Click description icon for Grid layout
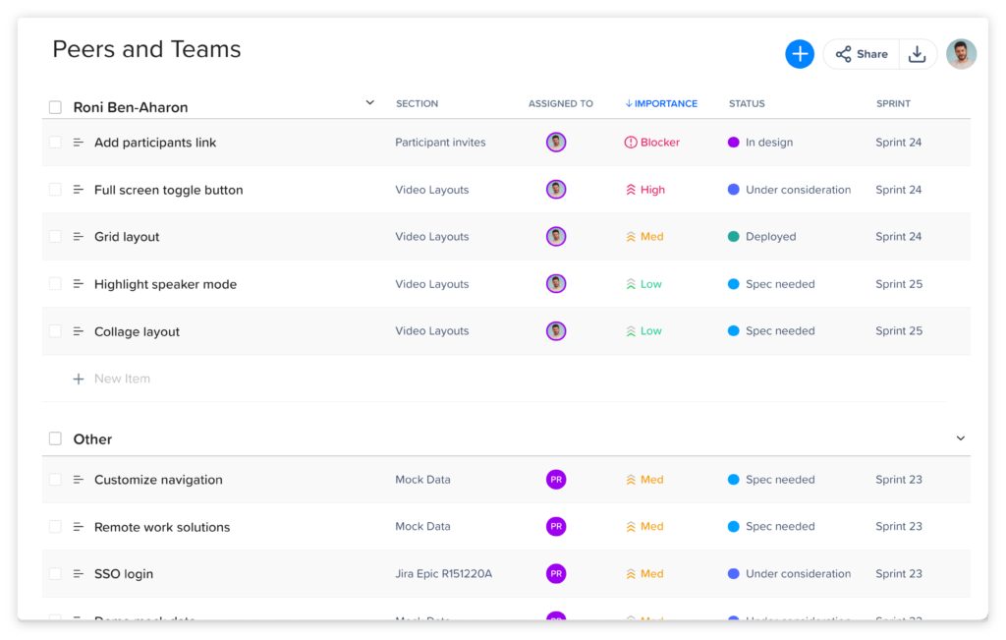Image resolution: width=1006 pixels, height=640 pixels. 79,237
